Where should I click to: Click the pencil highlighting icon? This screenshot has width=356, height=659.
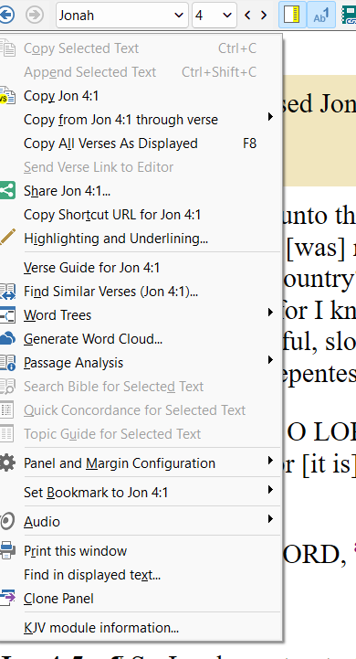7,237
